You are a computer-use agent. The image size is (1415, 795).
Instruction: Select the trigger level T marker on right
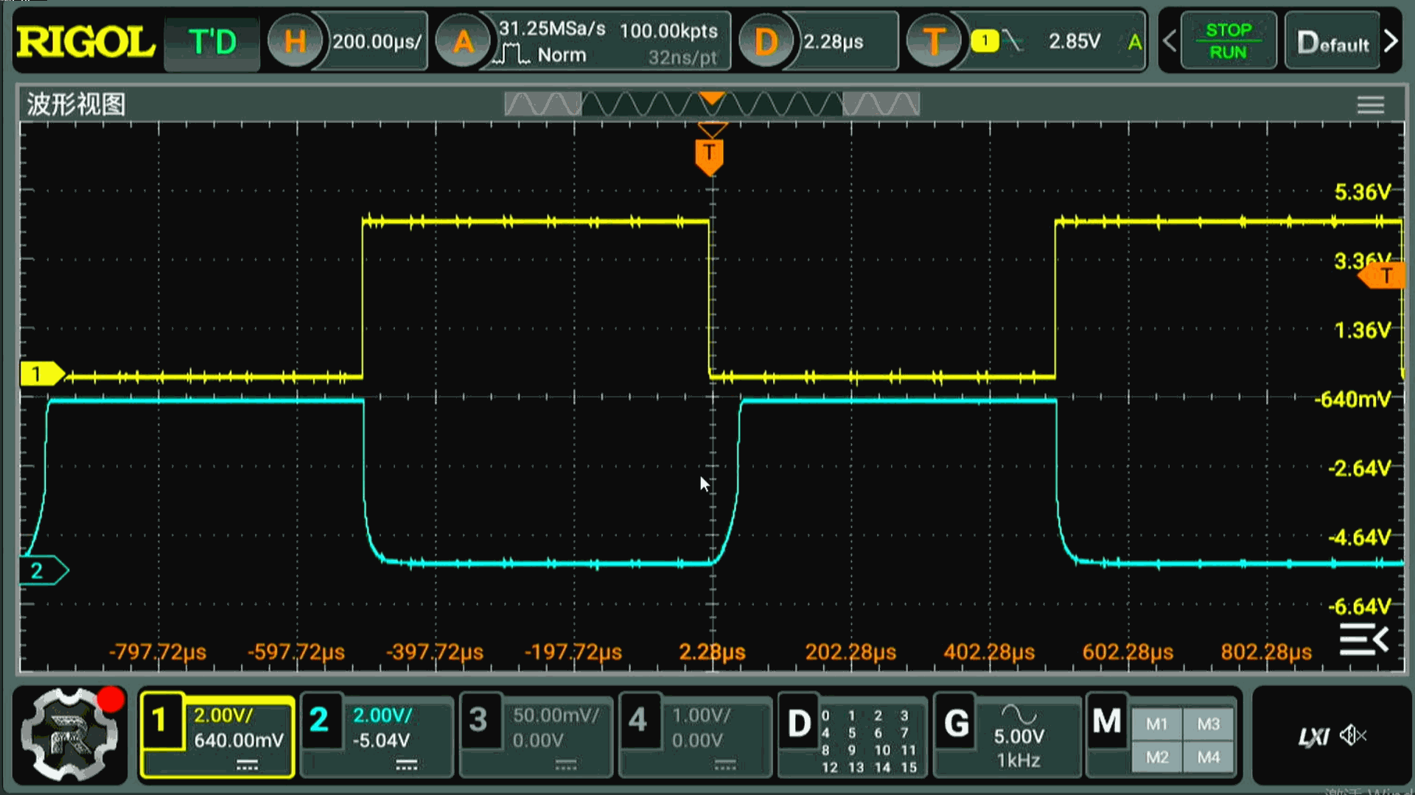[x=1383, y=276]
